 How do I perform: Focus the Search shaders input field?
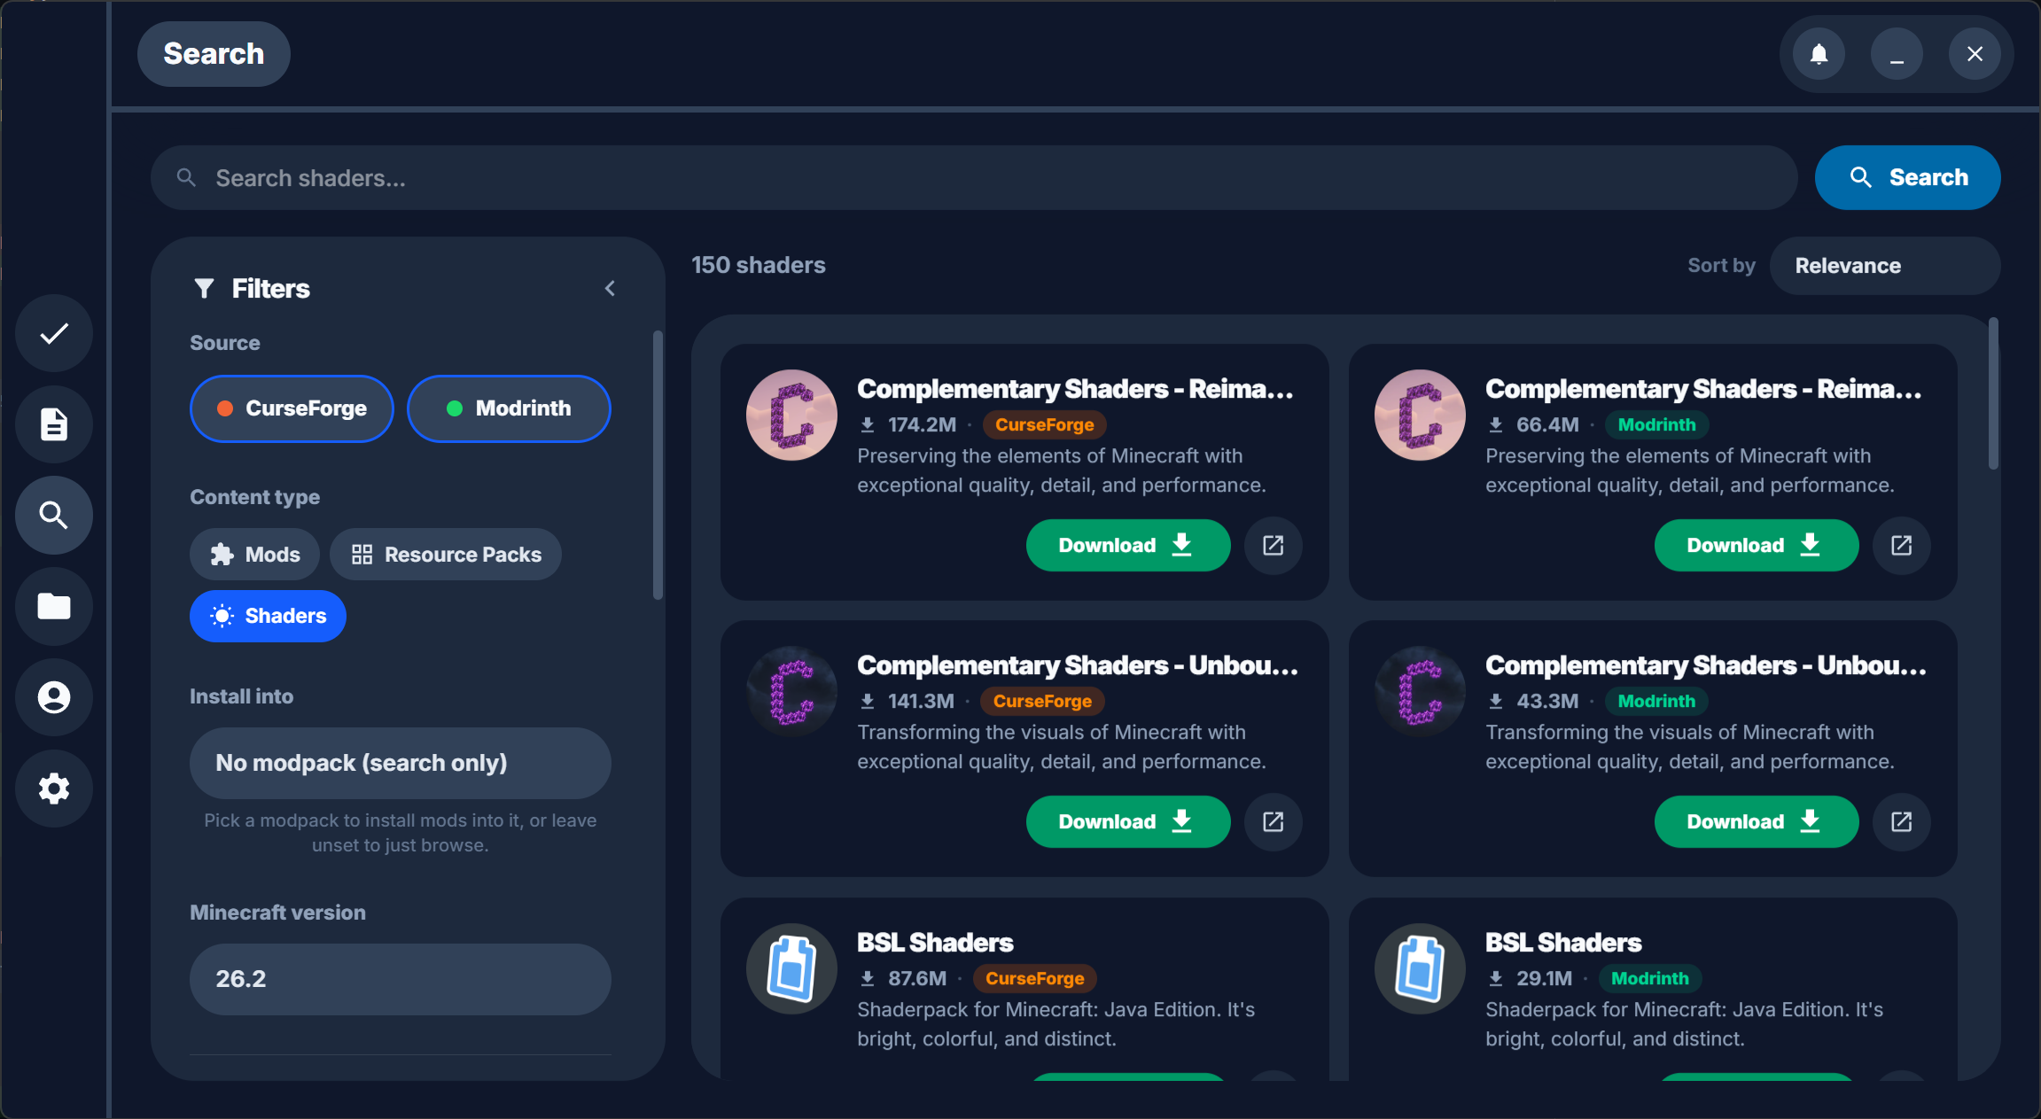pos(973,178)
